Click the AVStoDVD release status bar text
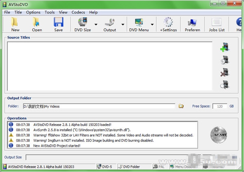 41,167
